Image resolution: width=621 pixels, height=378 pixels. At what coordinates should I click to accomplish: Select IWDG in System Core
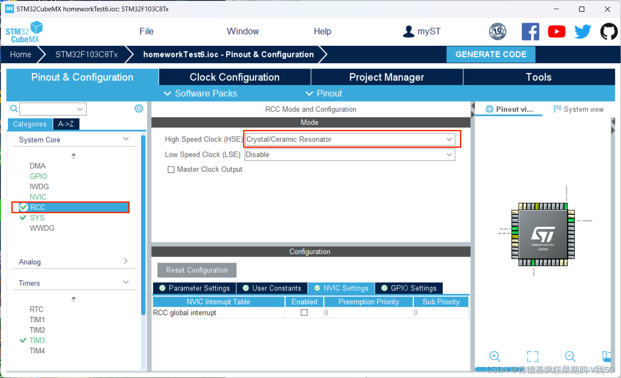coord(39,187)
